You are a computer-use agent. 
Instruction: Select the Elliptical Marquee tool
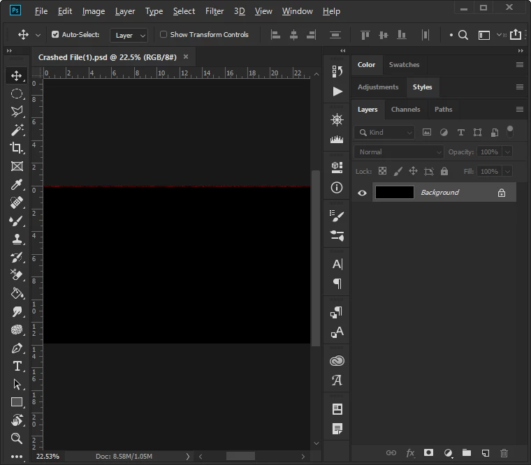[16, 94]
